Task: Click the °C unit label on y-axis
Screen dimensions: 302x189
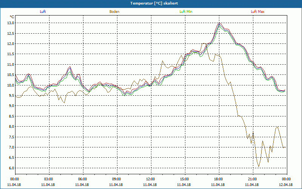Action: [x=12, y=17]
